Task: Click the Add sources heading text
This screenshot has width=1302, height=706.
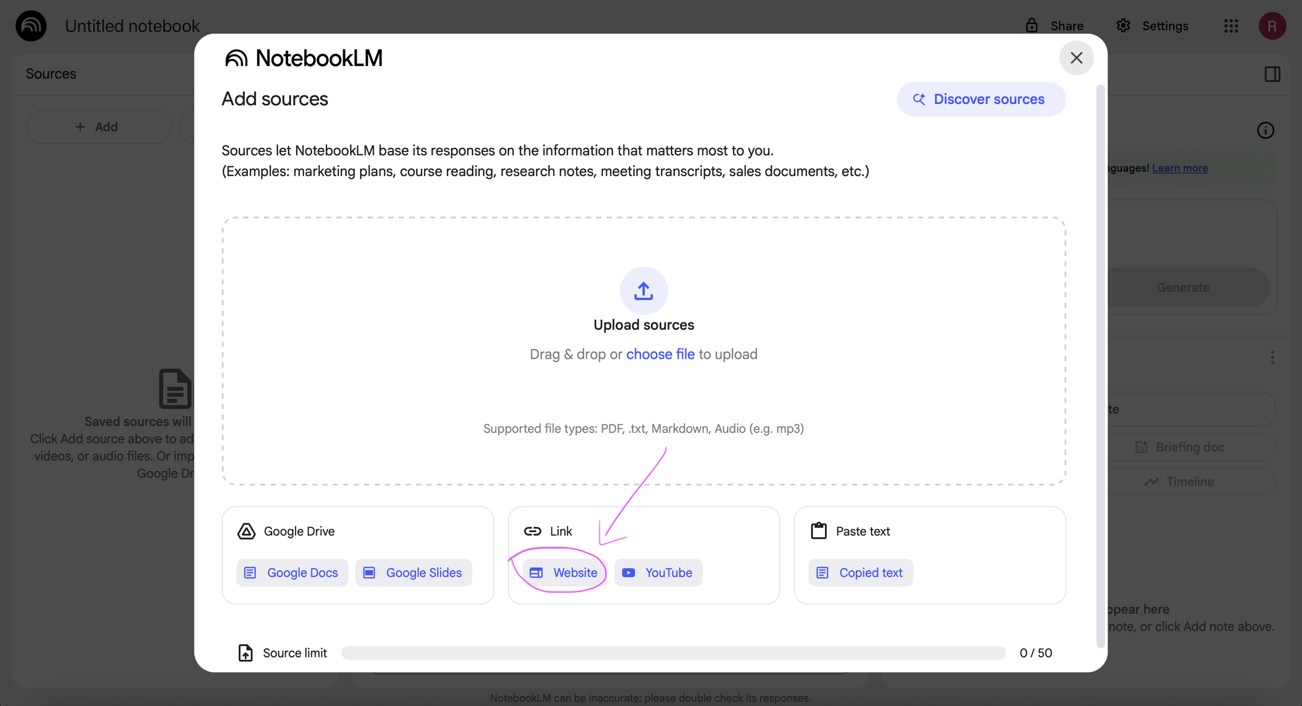Action: [274, 99]
